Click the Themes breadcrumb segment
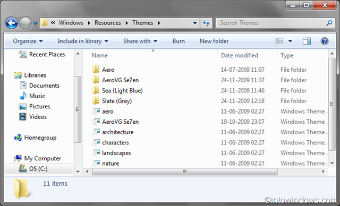This screenshot has width=340, height=206. [x=143, y=23]
